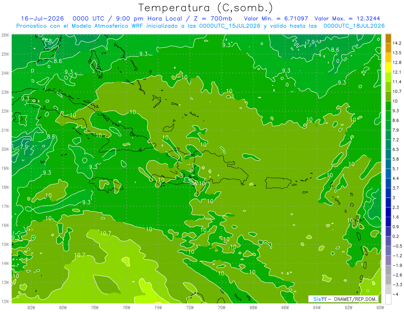Screen dimensions: 404x312
Task: Click the 64W longitude axis label
Action: (x=317, y=307)
